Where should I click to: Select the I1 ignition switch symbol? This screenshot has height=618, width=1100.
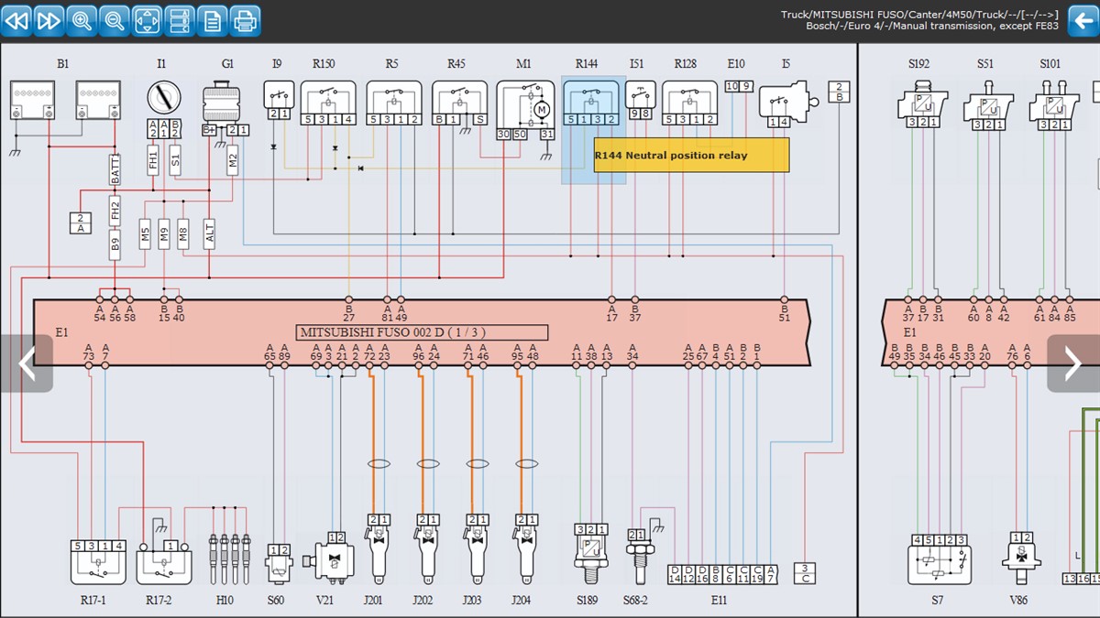coord(164,98)
